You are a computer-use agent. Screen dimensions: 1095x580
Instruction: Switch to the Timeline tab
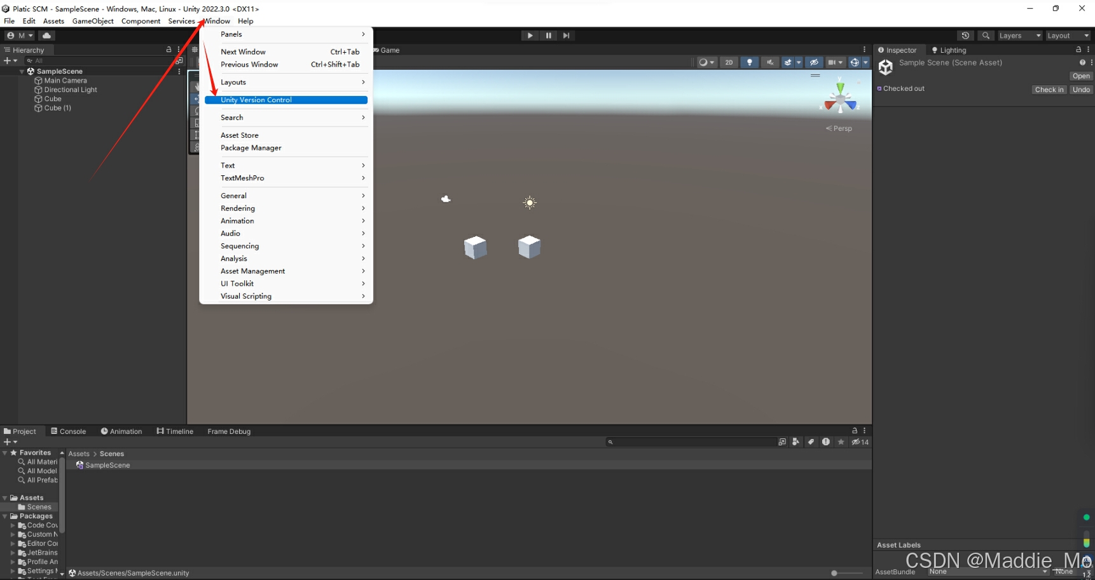coord(175,431)
